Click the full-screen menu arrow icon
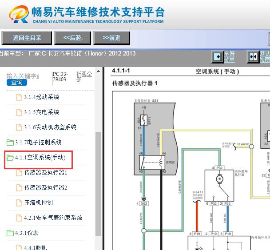The width and height of the screenshot is (270, 250). coord(217,57)
